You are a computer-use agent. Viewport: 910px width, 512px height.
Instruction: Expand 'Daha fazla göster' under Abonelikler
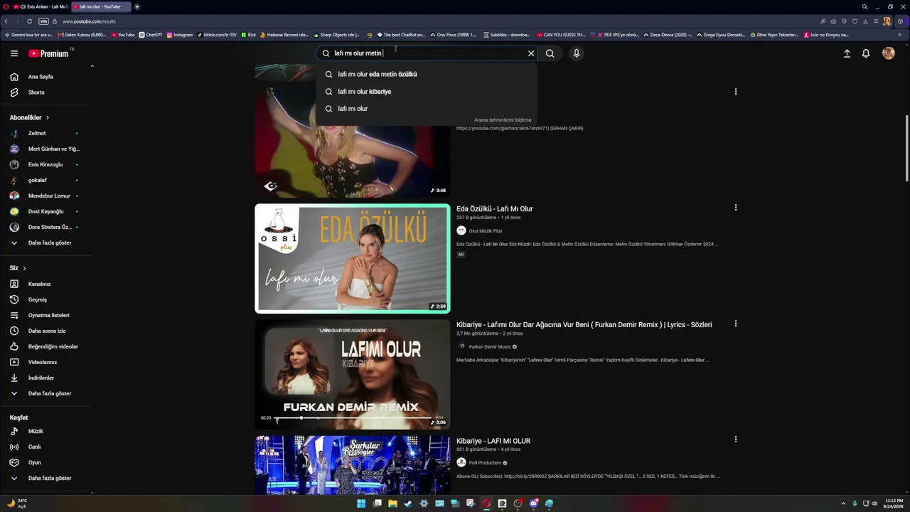point(45,243)
